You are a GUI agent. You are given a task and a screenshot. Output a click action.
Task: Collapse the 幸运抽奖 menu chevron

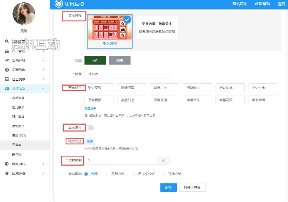click(x=43, y=89)
